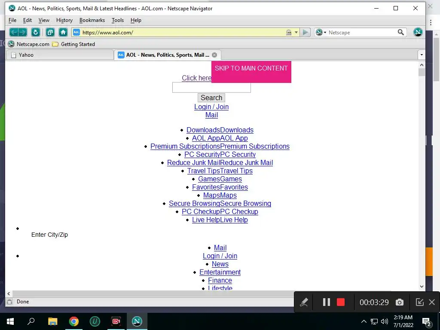440x330 pixels.
Task: Switch to the Yahoo tab
Action: click(60, 55)
